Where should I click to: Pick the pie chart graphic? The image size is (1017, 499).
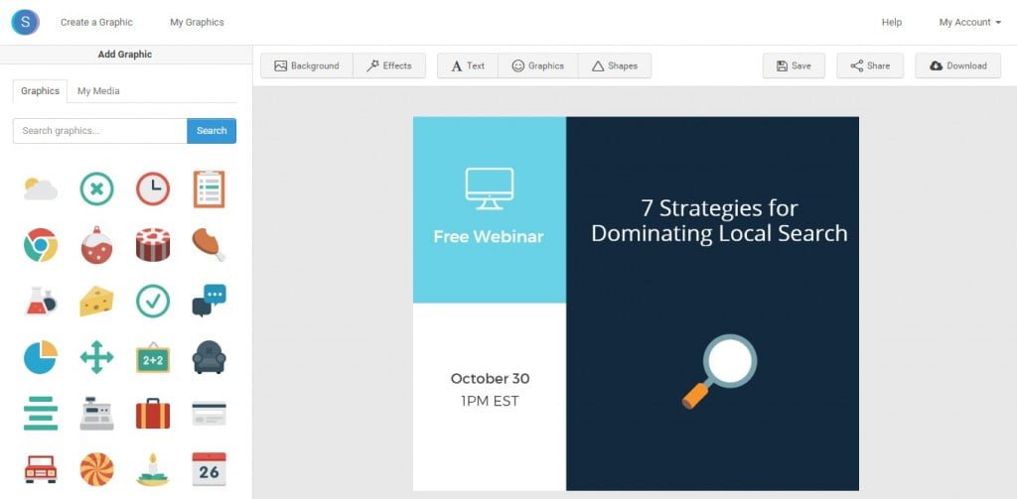pyautogui.click(x=41, y=357)
